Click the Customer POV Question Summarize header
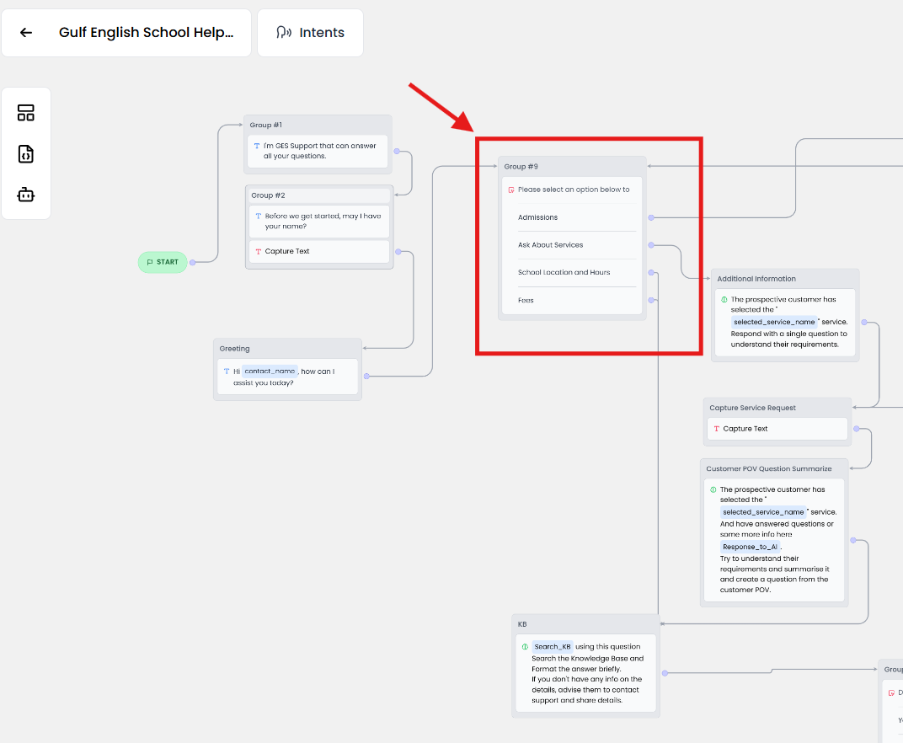The width and height of the screenshot is (903, 743). (769, 469)
